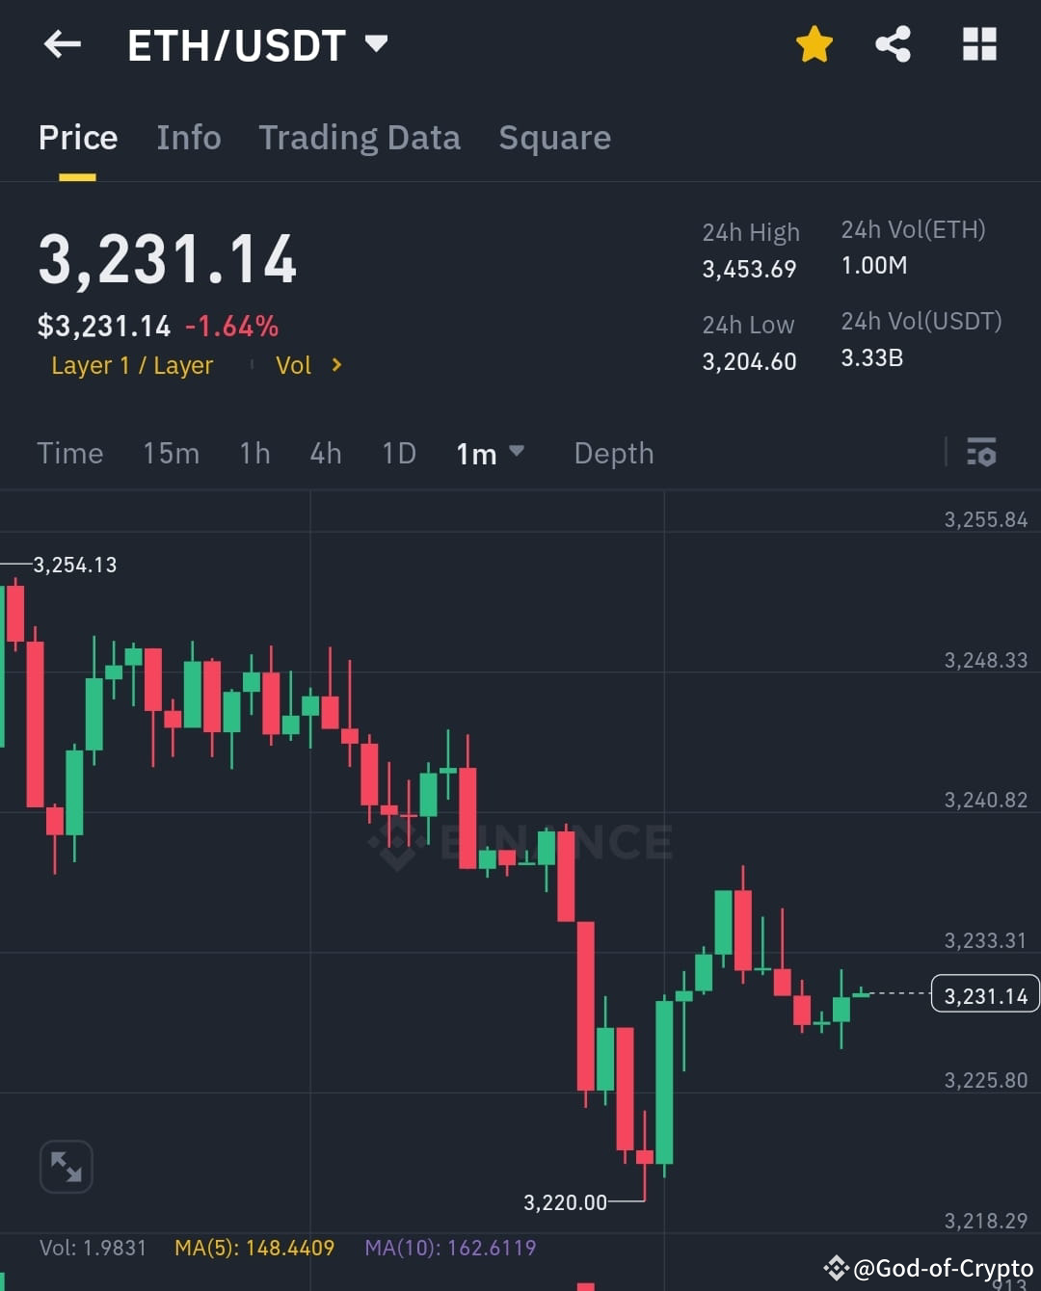
Task: Expand chart to fullscreen with corner icon
Action: click(x=66, y=1166)
